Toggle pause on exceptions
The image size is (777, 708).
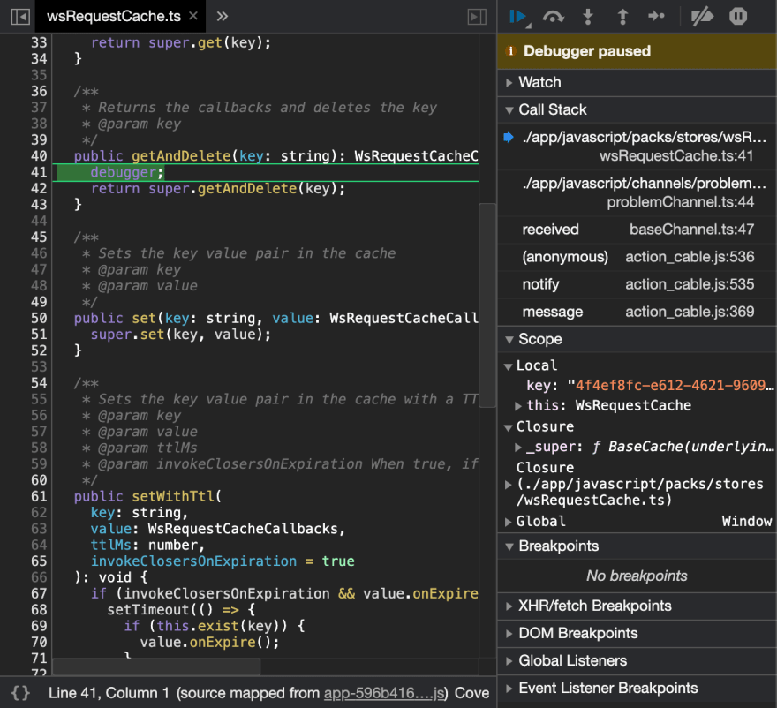pyautogui.click(x=738, y=16)
